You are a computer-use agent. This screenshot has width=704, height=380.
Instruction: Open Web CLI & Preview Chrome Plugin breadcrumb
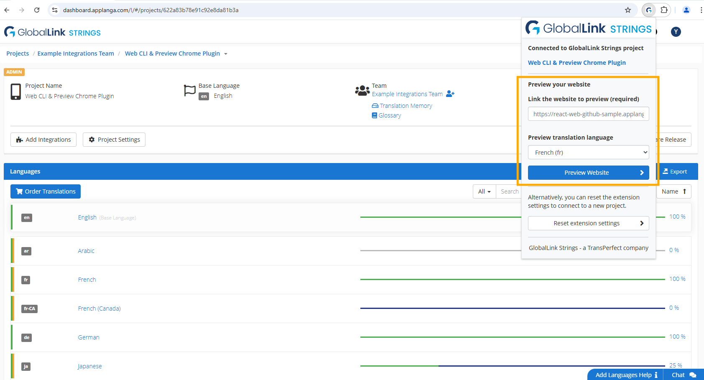[172, 54]
